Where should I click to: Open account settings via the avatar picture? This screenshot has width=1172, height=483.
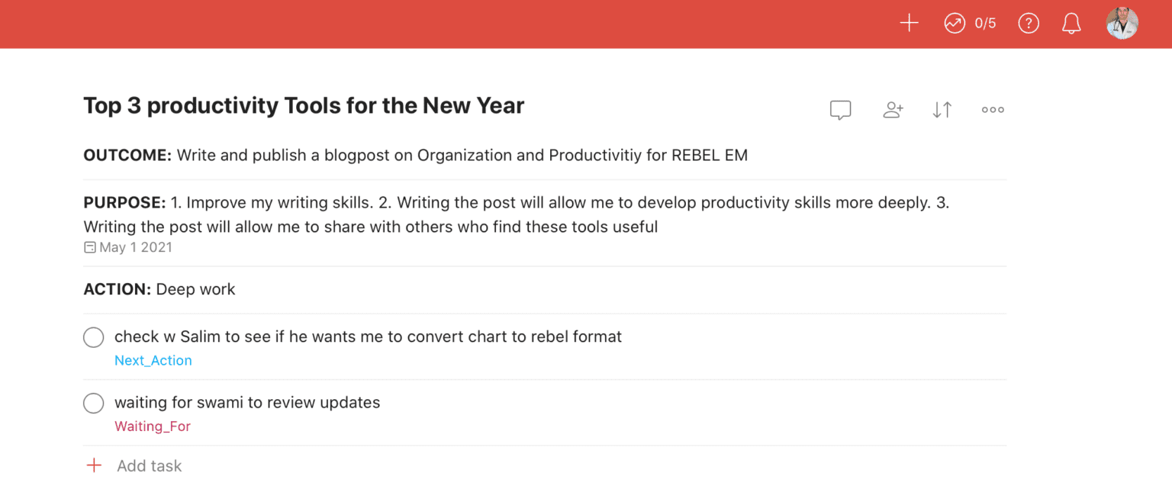pyautogui.click(x=1121, y=23)
